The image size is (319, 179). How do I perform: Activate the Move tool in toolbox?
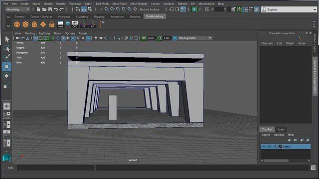pos(6,67)
